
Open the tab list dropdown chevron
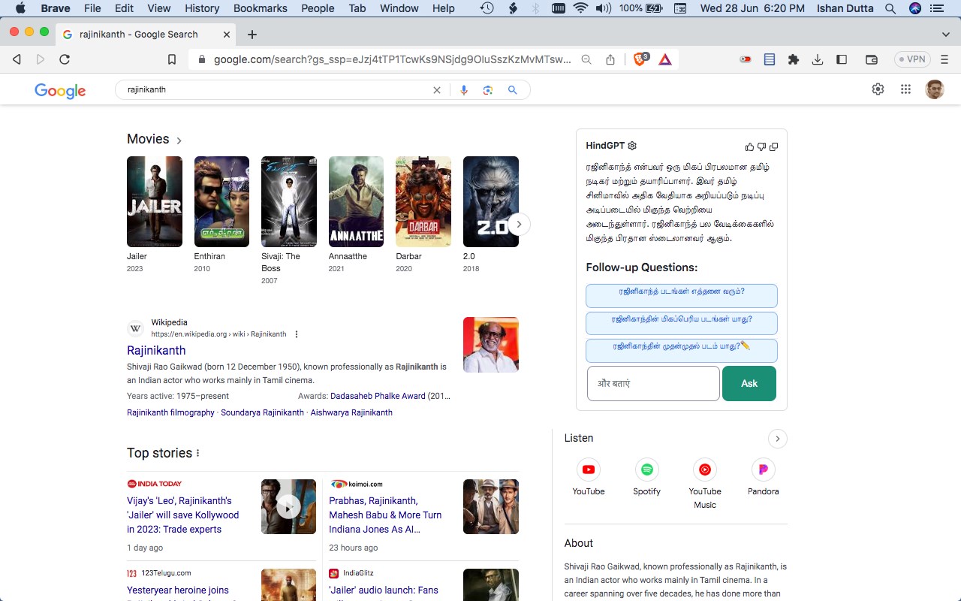(x=946, y=35)
